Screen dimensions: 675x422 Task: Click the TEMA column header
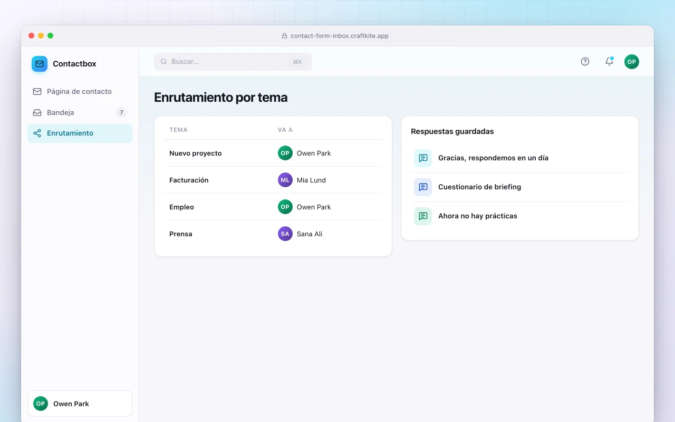coord(178,130)
